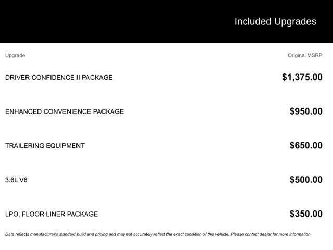This screenshot has height=250, width=333.
Task: Click "exact condition of this vehicle" phrase
Action: (201, 234)
